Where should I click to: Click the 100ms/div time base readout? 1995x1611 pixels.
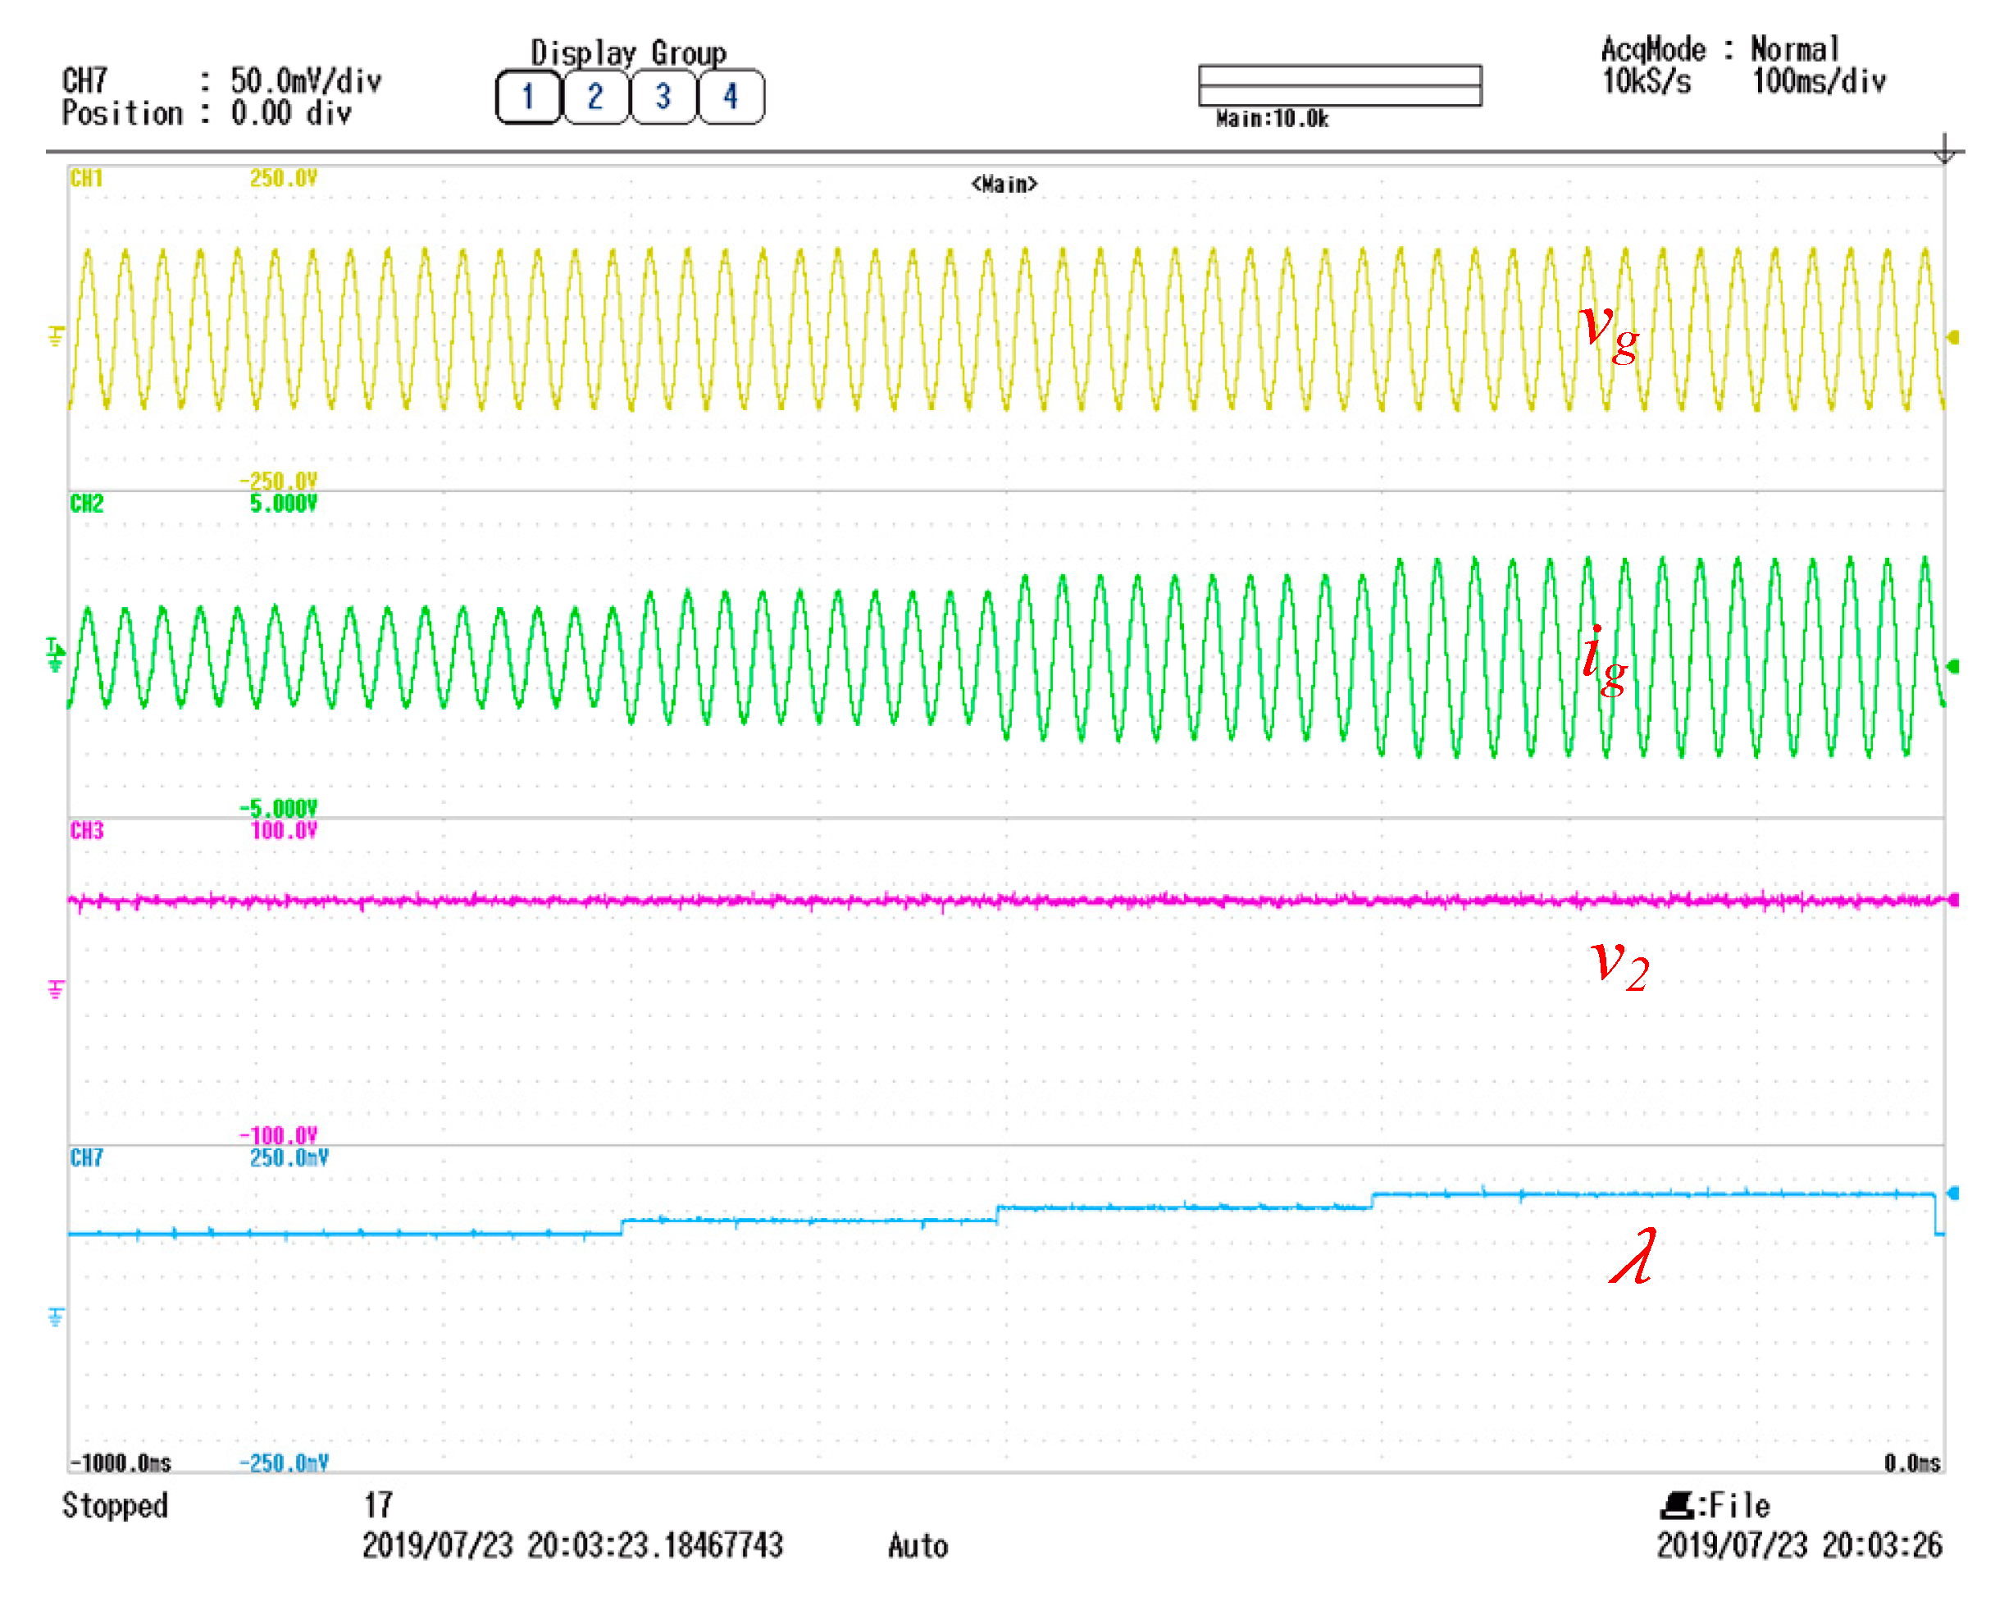click(1818, 82)
